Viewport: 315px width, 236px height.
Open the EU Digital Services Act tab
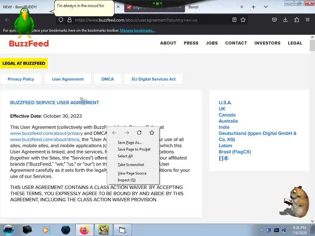pos(154,79)
